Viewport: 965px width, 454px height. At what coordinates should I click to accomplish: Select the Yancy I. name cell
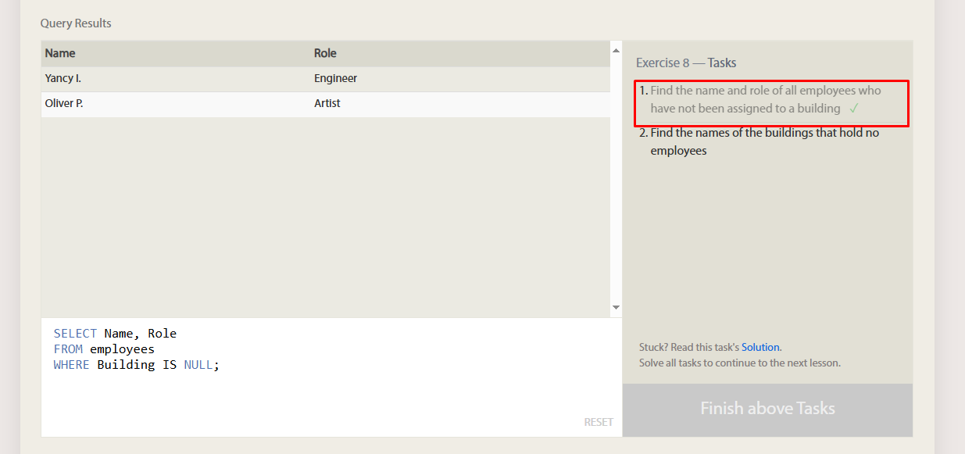click(177, 79)
